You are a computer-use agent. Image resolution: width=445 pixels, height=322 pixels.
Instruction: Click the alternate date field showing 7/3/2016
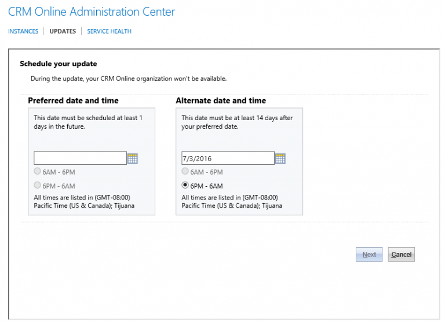coord(228,158)
